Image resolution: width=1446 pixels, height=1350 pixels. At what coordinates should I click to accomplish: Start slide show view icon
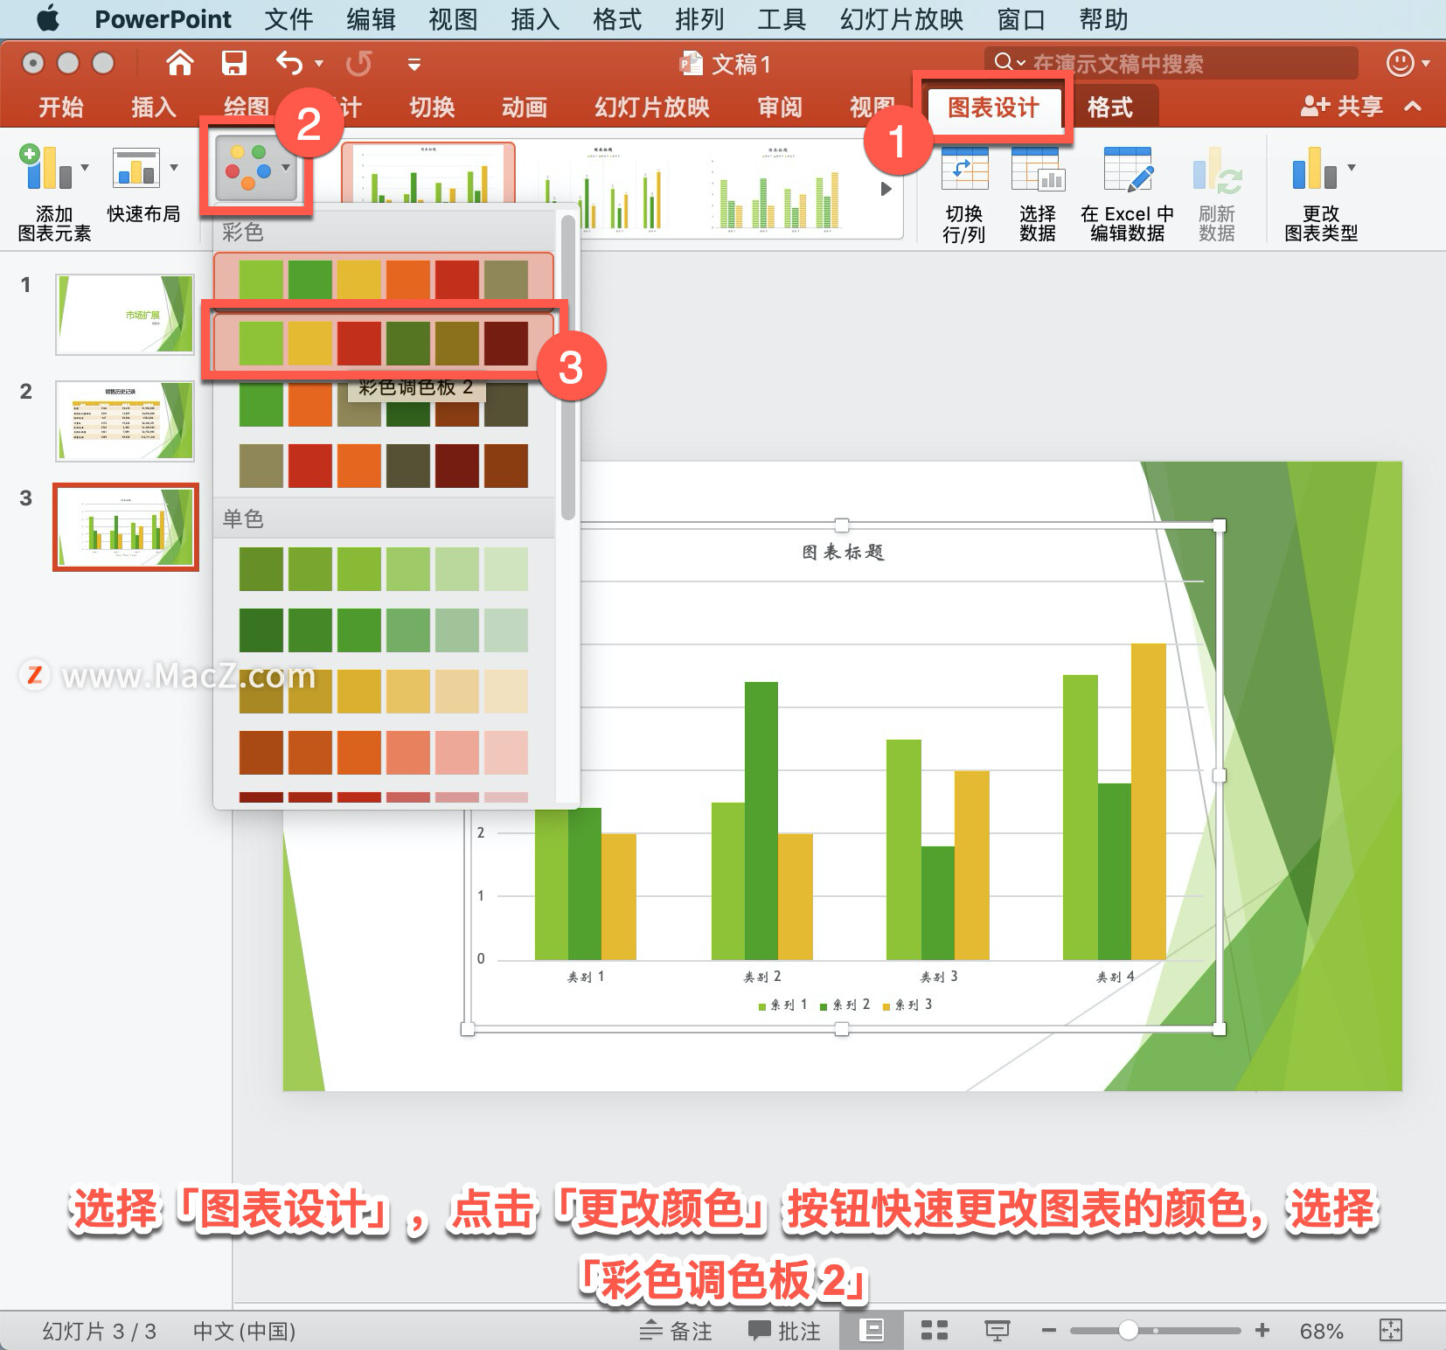point(998,1331)
